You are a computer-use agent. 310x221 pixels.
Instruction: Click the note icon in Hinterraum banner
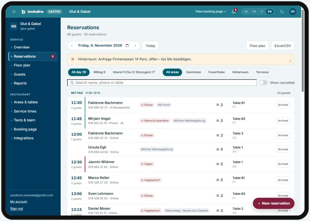[73, 59]
